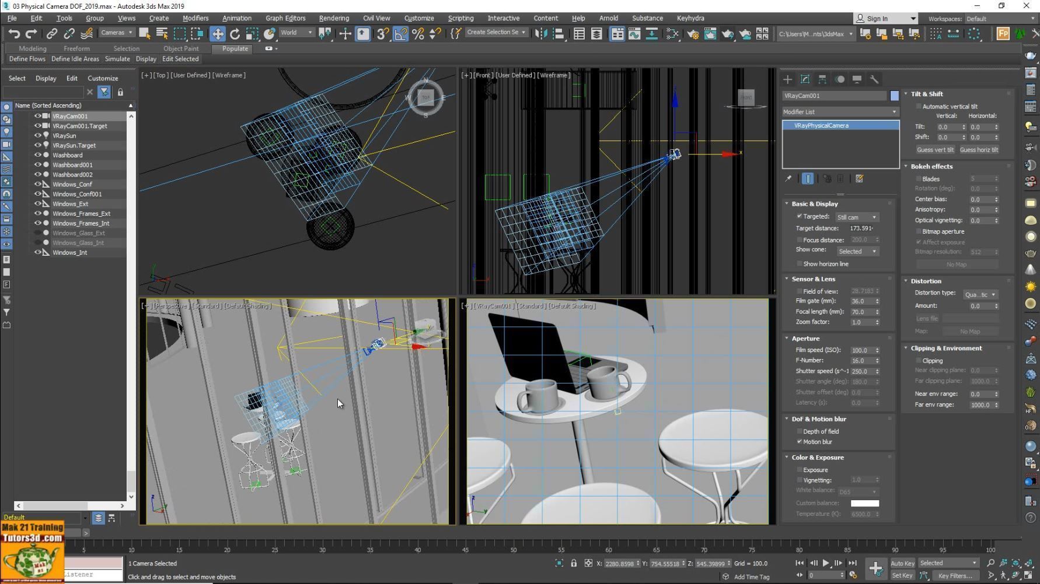
Task: Enable the Field of view checkbox
Action: tap(799, 291)
